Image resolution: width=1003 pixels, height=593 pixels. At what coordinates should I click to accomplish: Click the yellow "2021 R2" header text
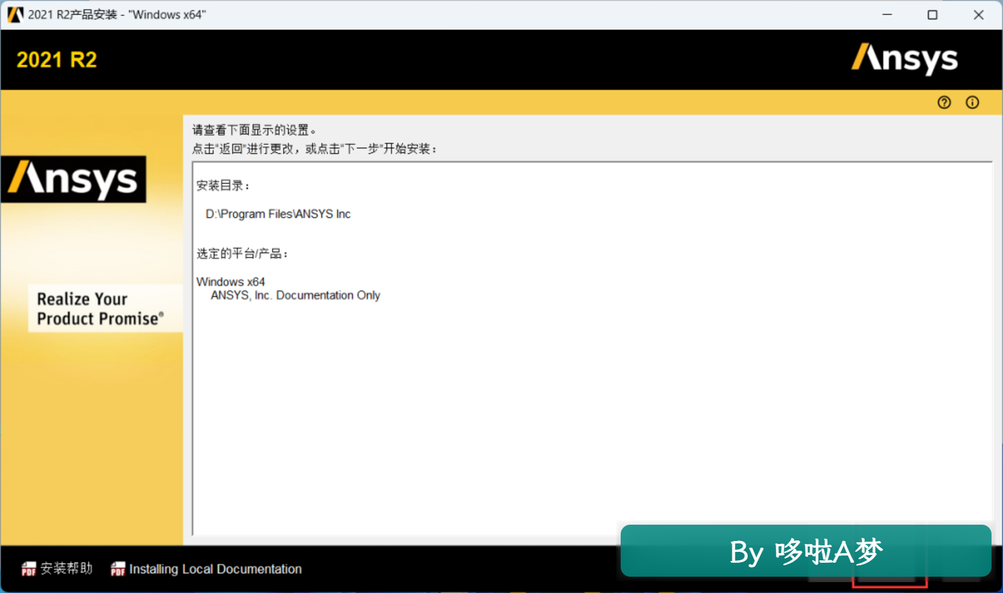57,60
